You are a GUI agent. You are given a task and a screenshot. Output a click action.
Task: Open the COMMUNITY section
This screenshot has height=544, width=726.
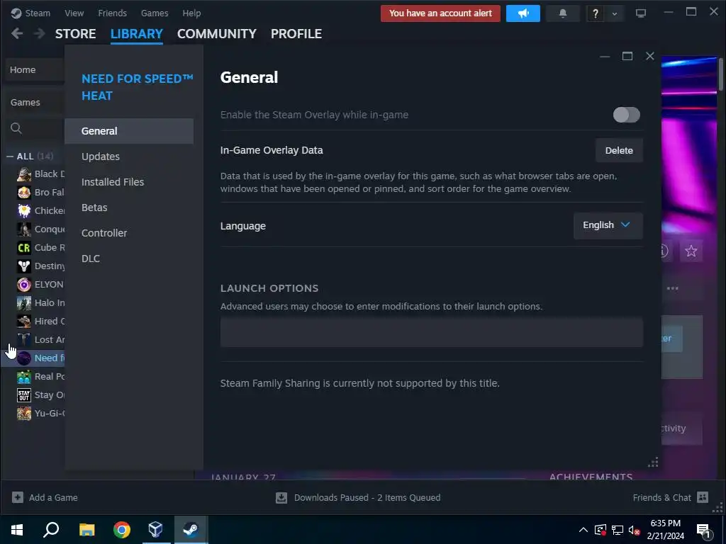[x=217, y=34]
